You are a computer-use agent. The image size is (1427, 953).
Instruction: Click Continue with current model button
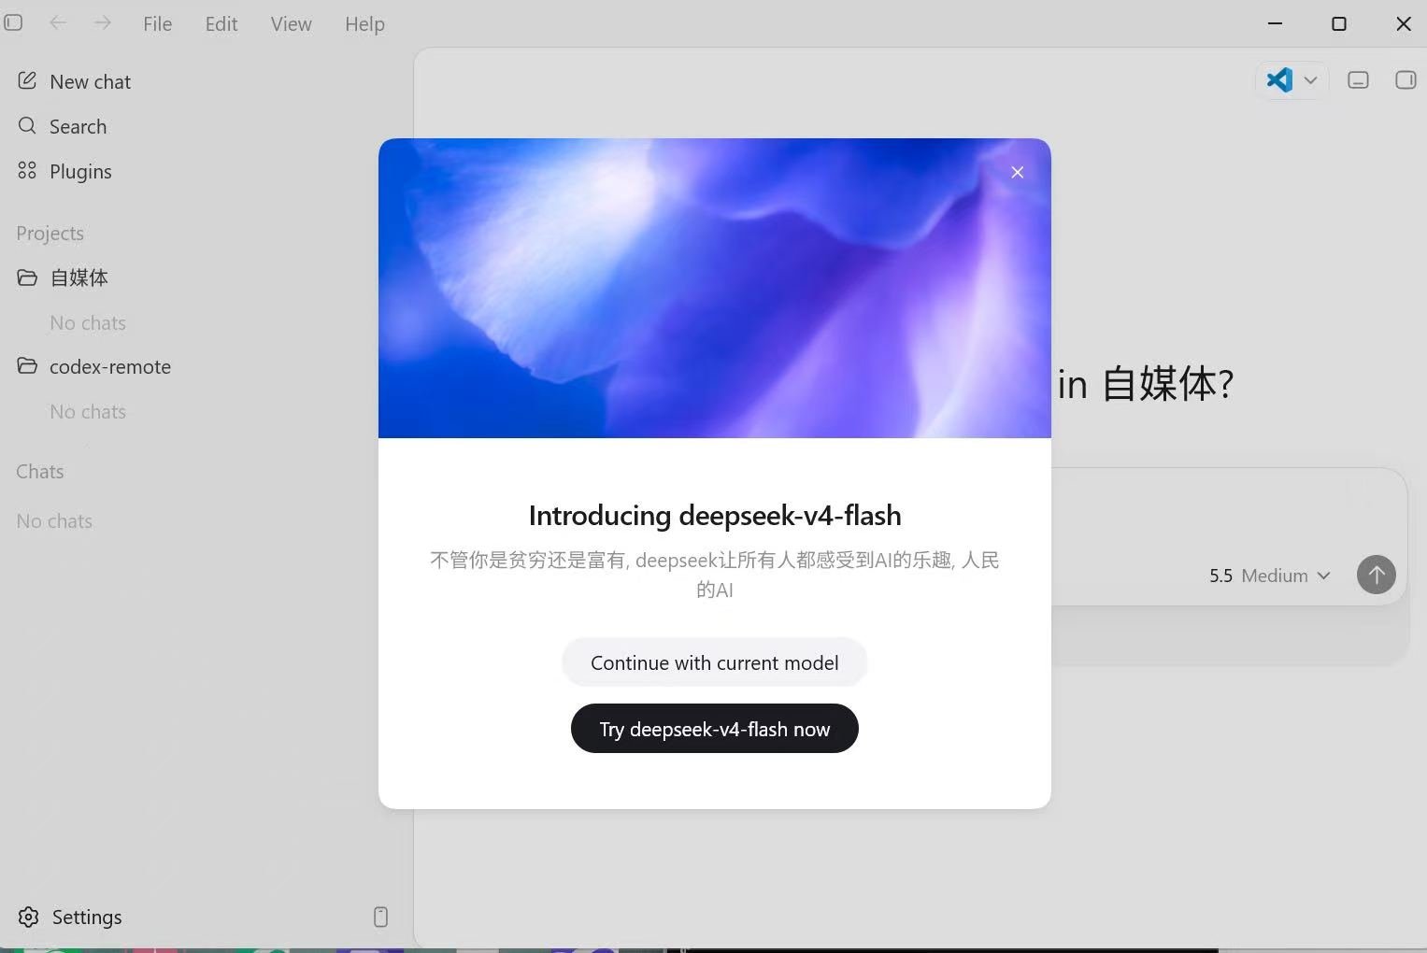714,662
